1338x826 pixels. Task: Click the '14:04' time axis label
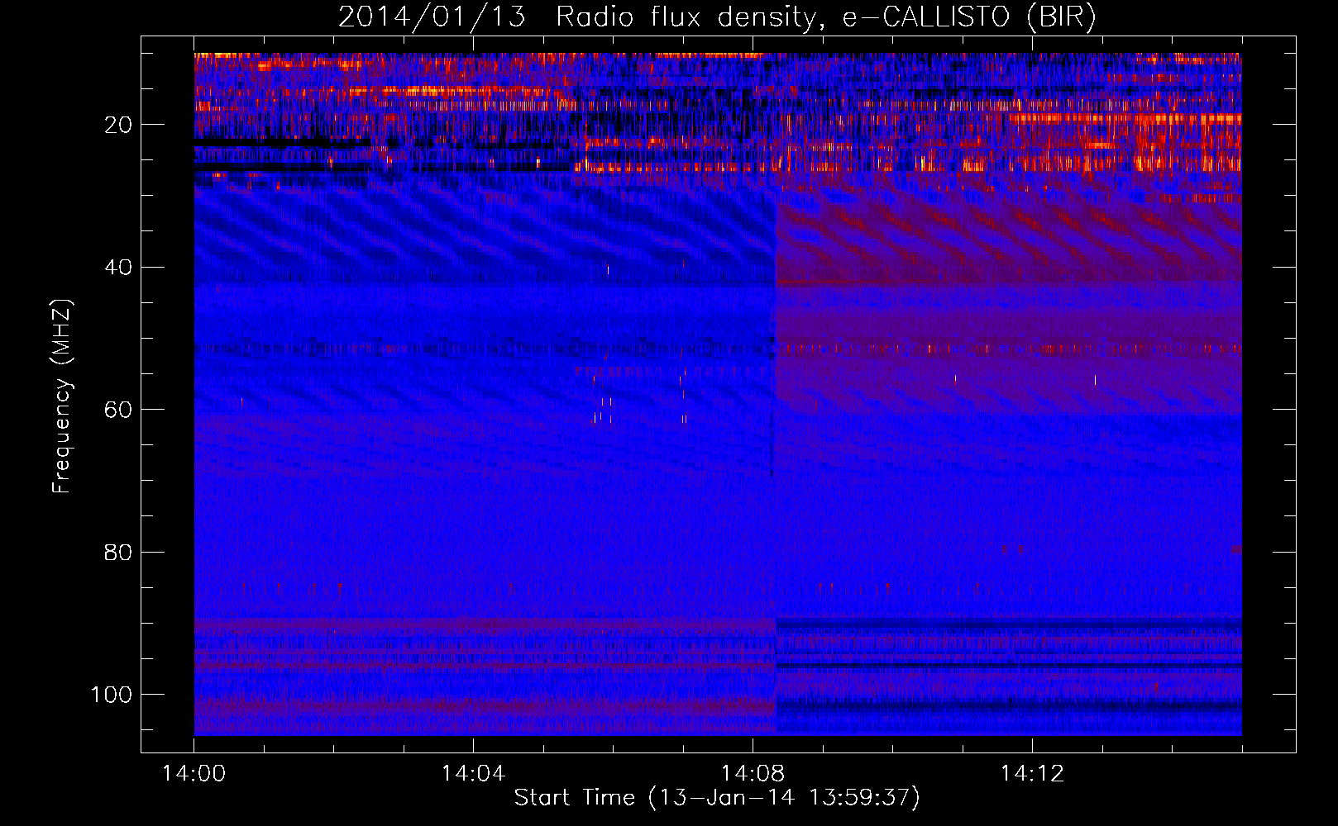pos(473,774)
